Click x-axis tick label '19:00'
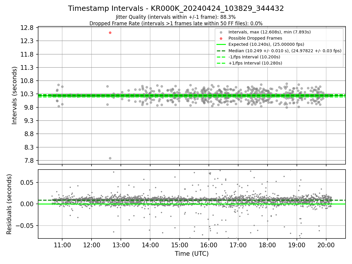Screen dimensions: 352x264 coord(297,245)
